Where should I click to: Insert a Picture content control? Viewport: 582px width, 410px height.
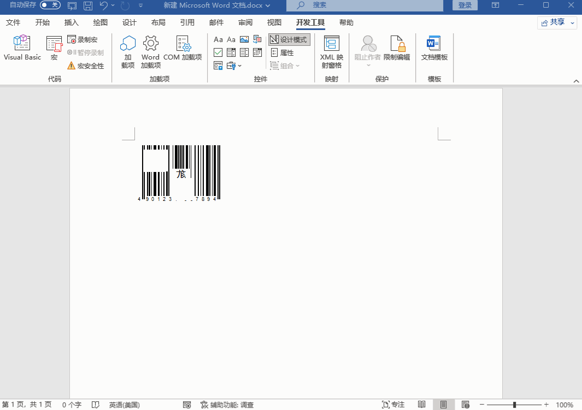(244, 39)
